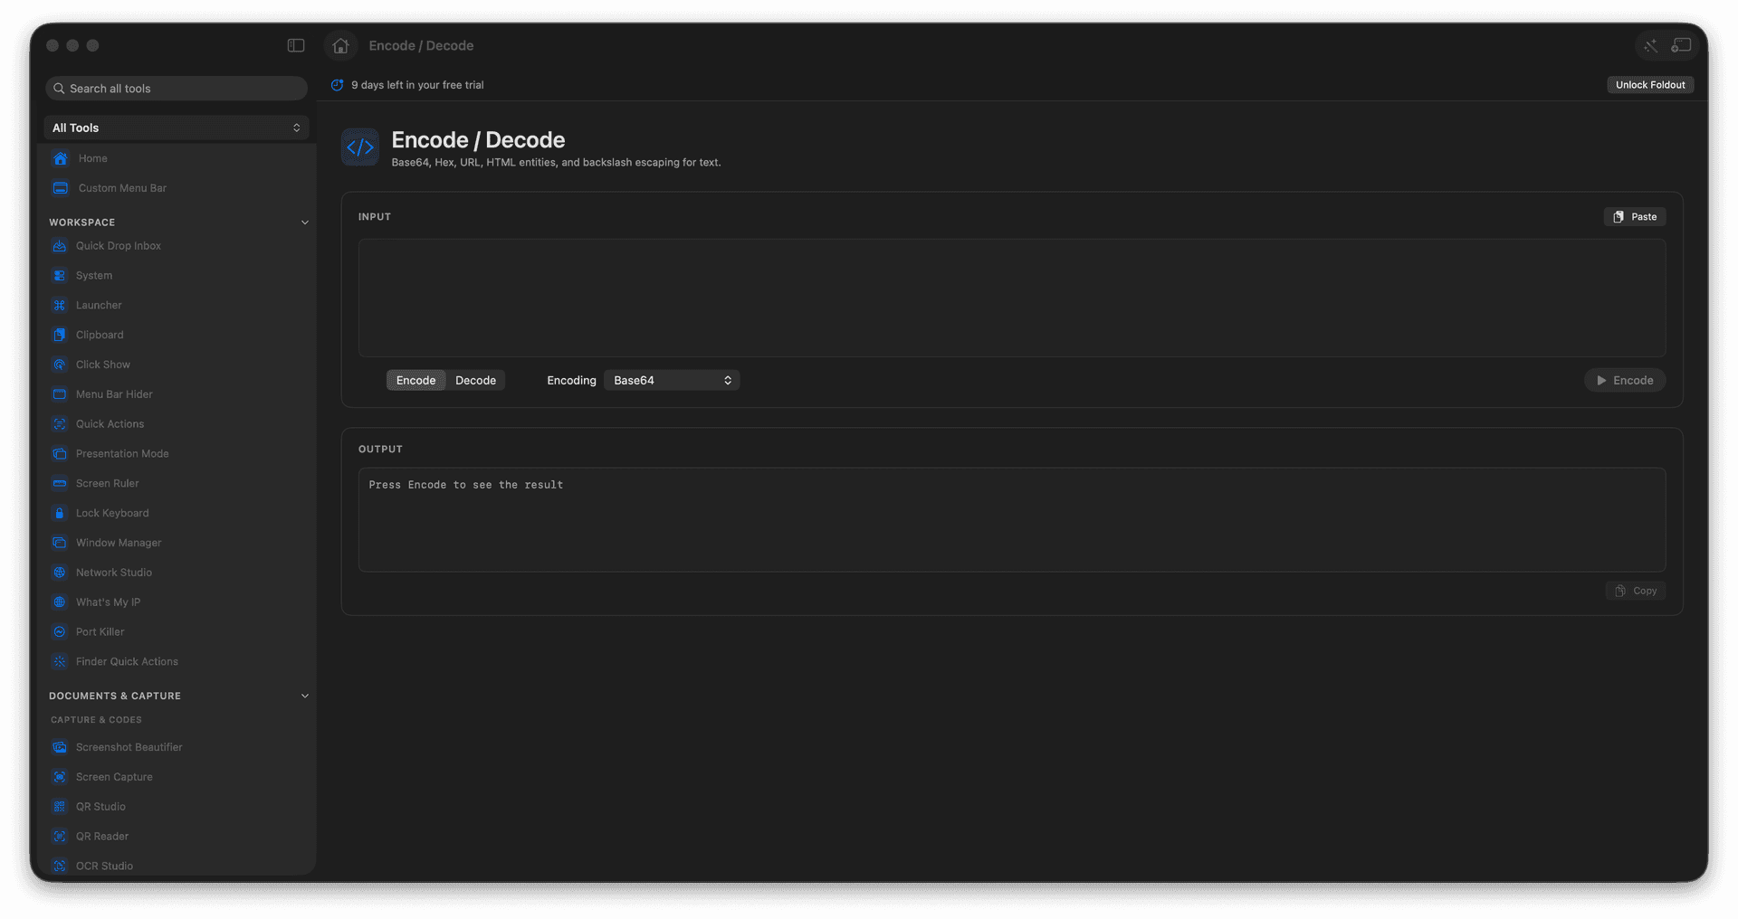Copy the output result

click(x=1636, y=592)
